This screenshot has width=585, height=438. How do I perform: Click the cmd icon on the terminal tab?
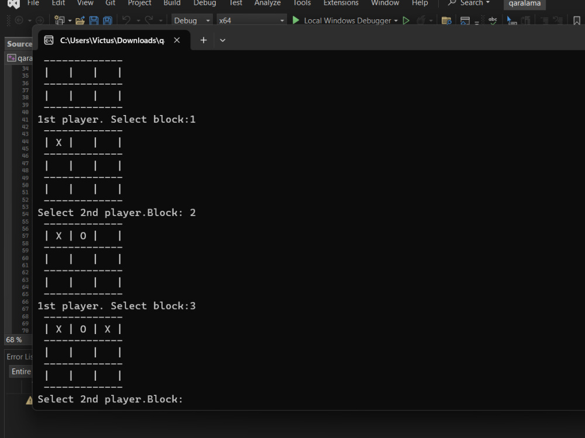(49, 40)
